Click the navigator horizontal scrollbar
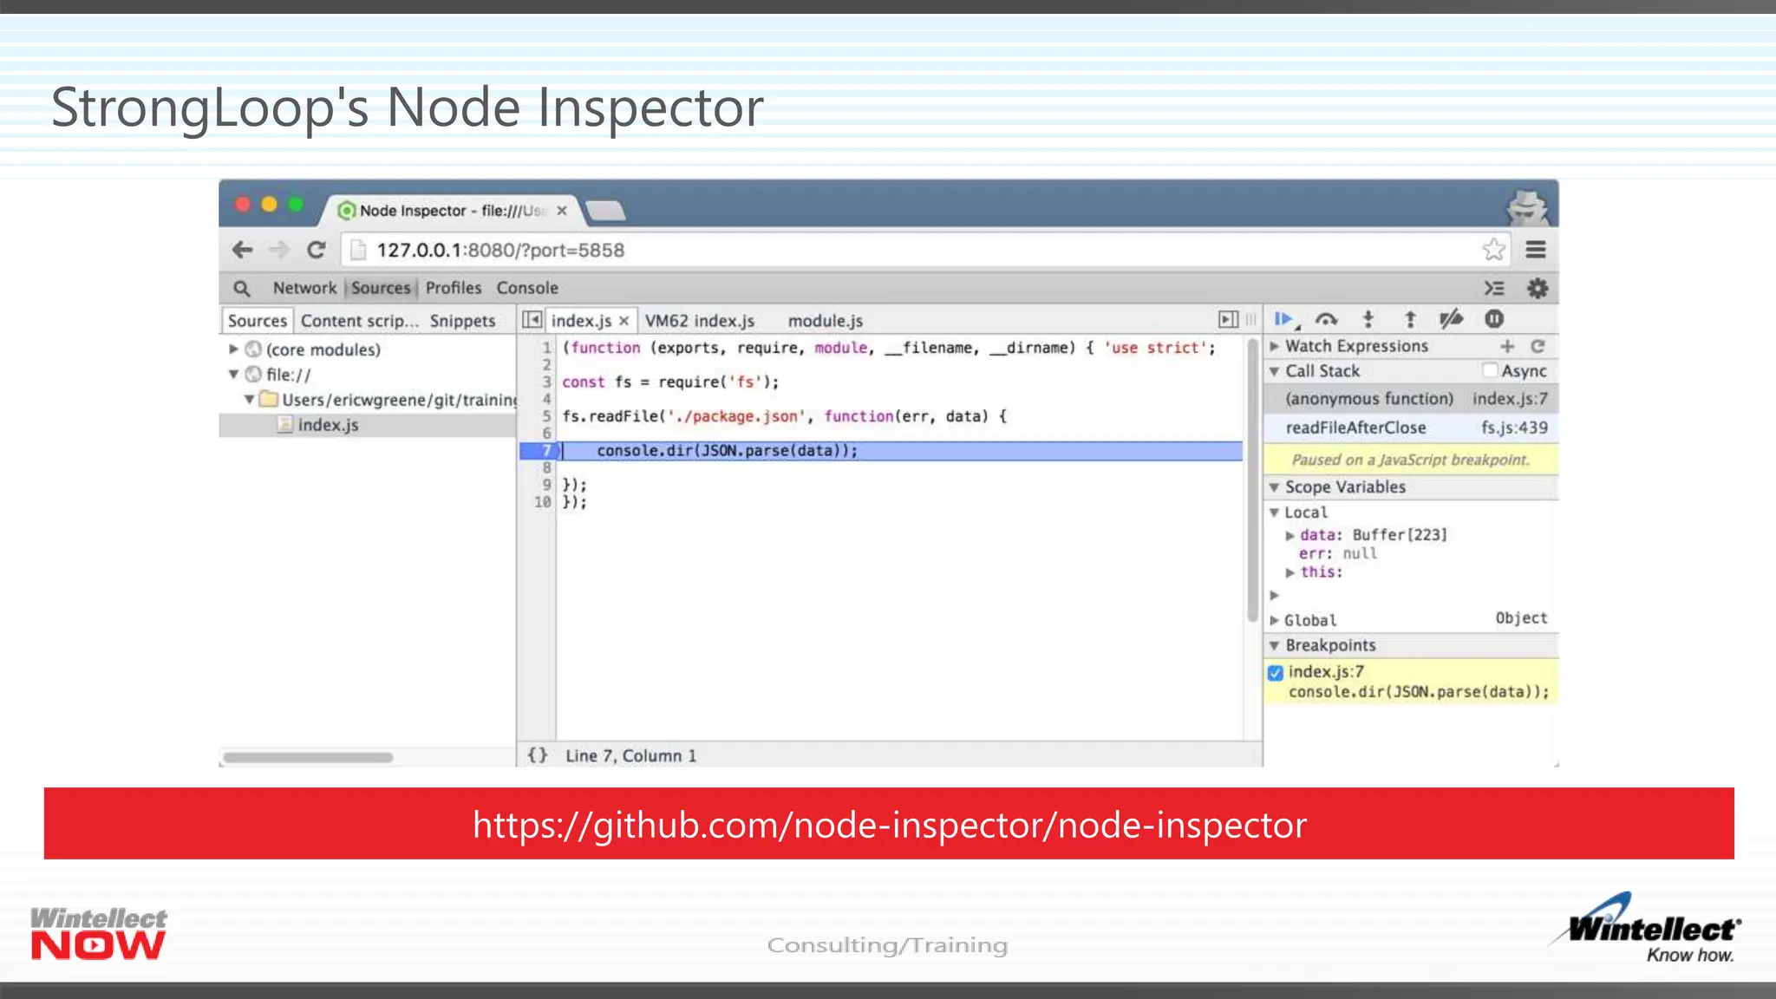This screenshot has width=1776, height=999. (x=308, y=757)
